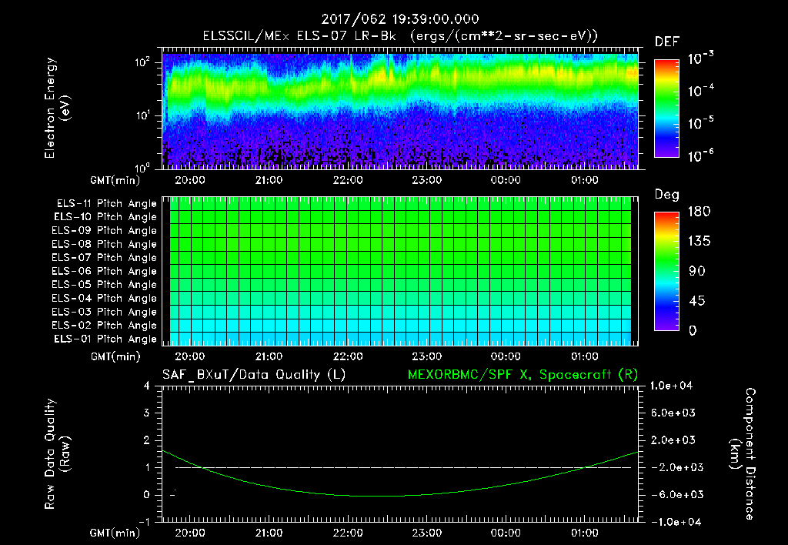Click the 4 value on Raw Data Quality axis

coord(147,386)
